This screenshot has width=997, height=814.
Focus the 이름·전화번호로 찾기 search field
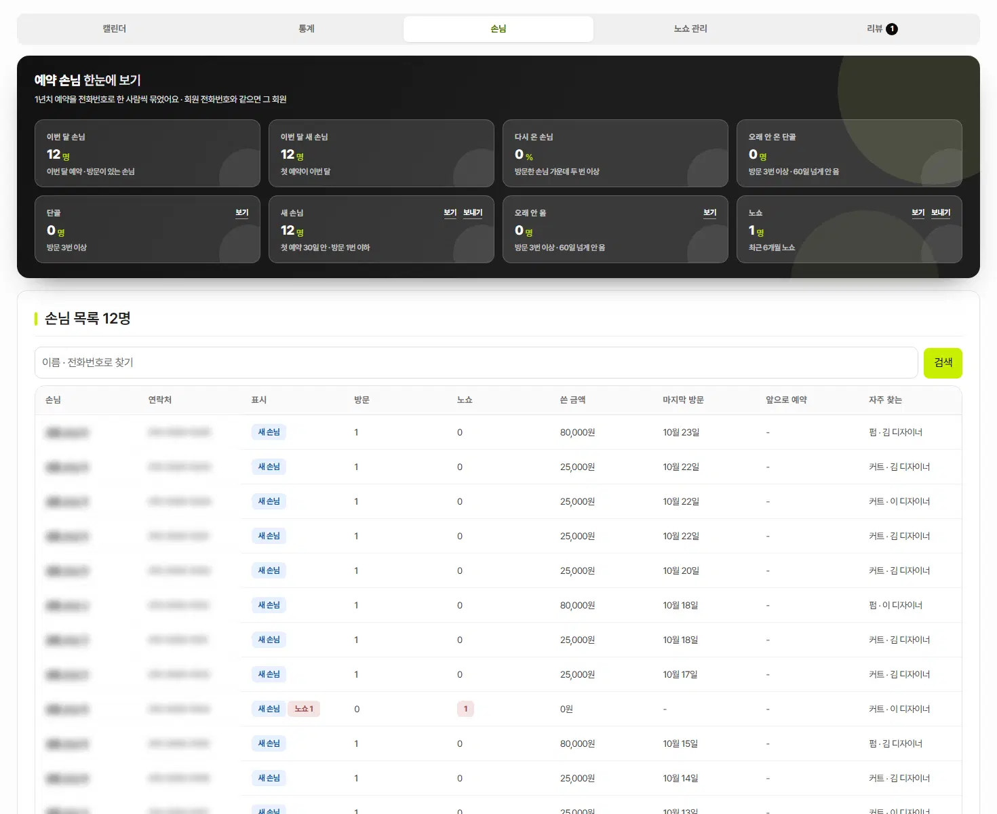tap(476, 362)
